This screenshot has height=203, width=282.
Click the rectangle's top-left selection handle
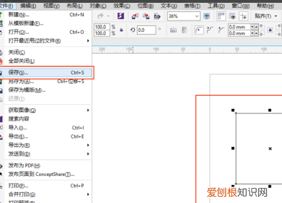point(233,110)
